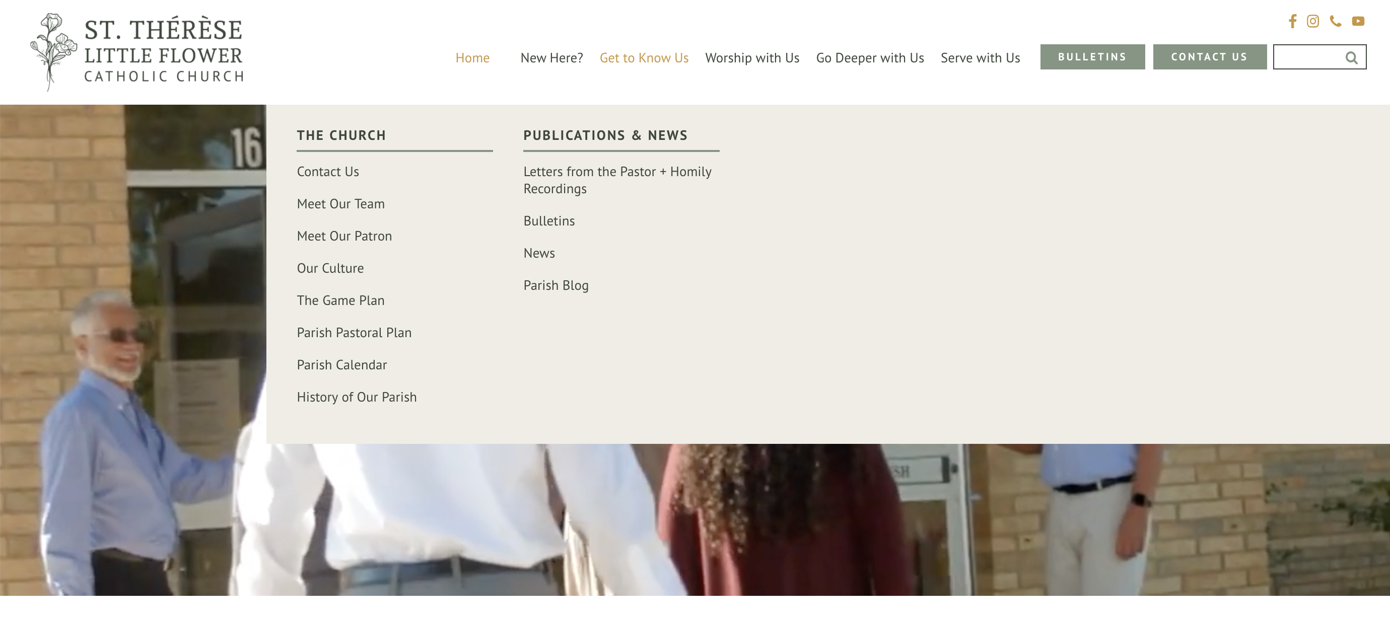Expand the Worship with Us menu
The width and height of the screenshot is (1390, 621).
coord(751,58)
